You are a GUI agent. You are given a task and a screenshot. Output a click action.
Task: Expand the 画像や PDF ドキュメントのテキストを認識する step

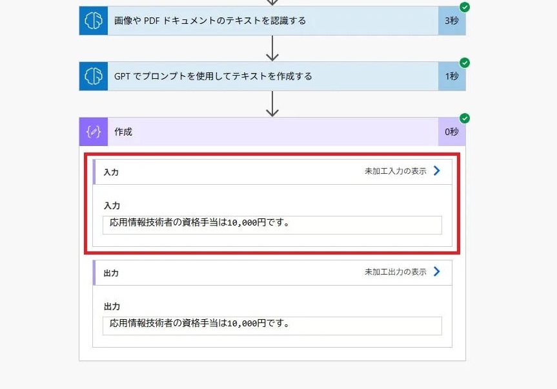click(x=272, y=21)
